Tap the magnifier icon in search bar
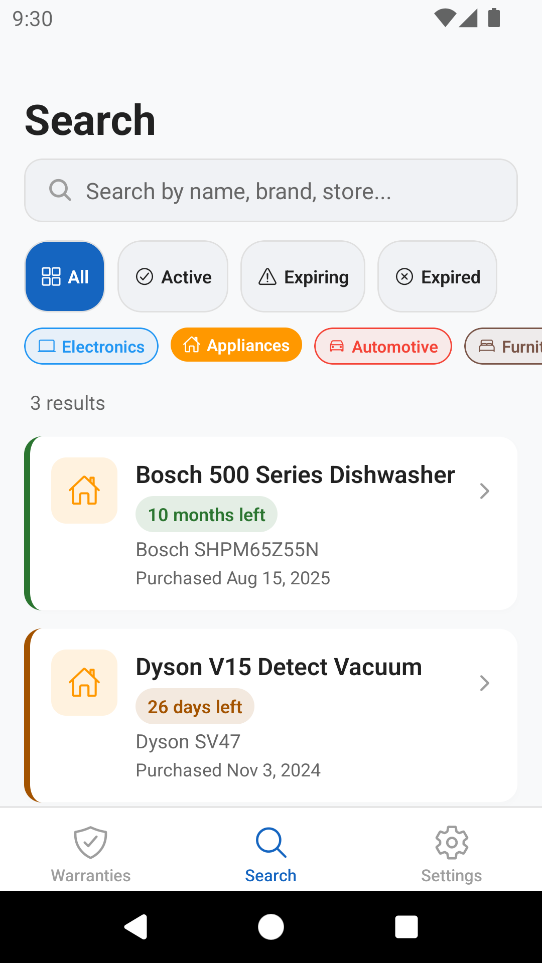Viewport: 542px width, 963px height. click(60, 191)
